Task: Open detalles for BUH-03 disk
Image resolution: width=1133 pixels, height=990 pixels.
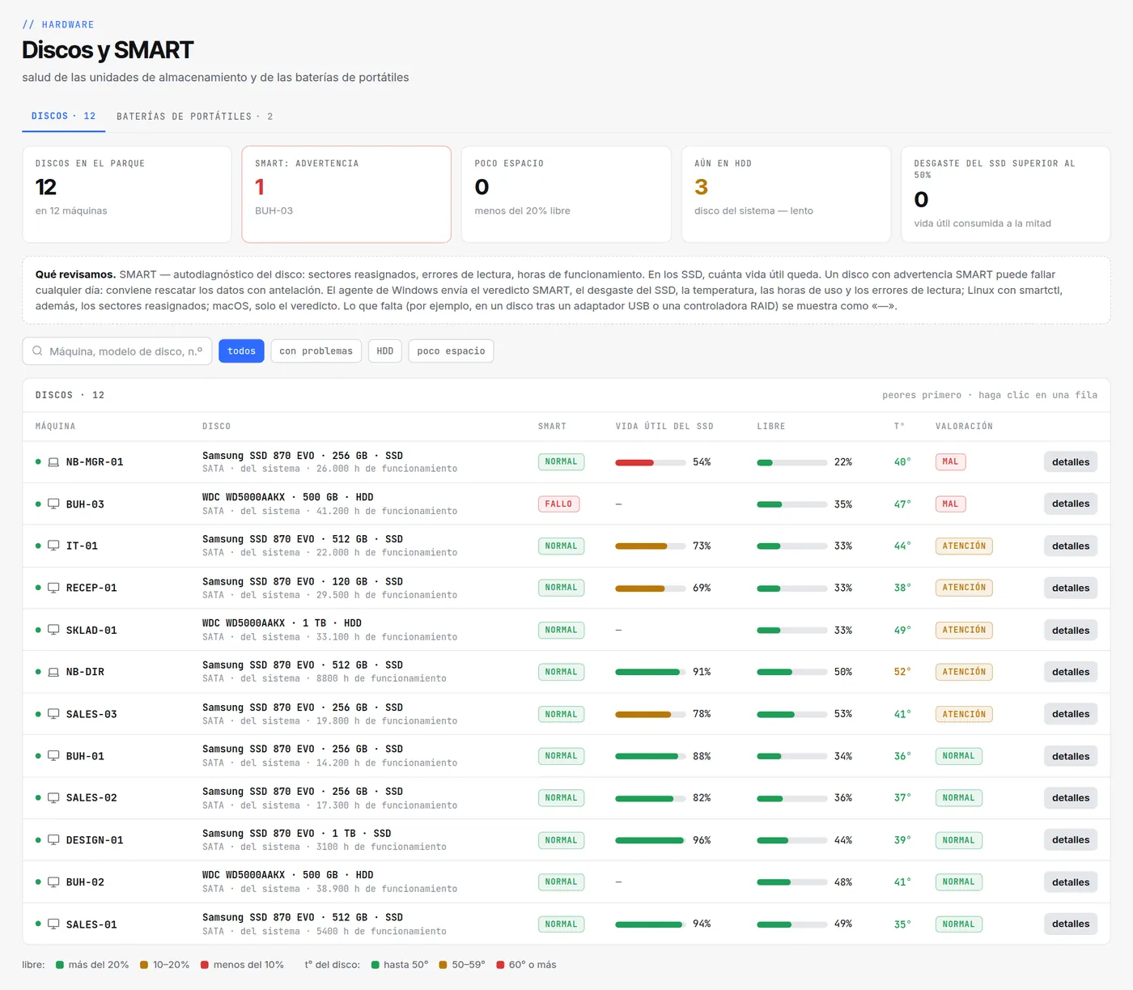Action: coord(1070,503)
